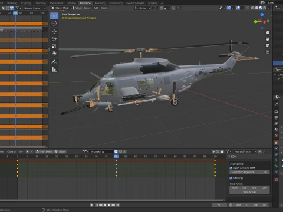Toggle only show selected in dope sheet
The height and width of the screenshot is (212, 283).
tap(213, 151)
